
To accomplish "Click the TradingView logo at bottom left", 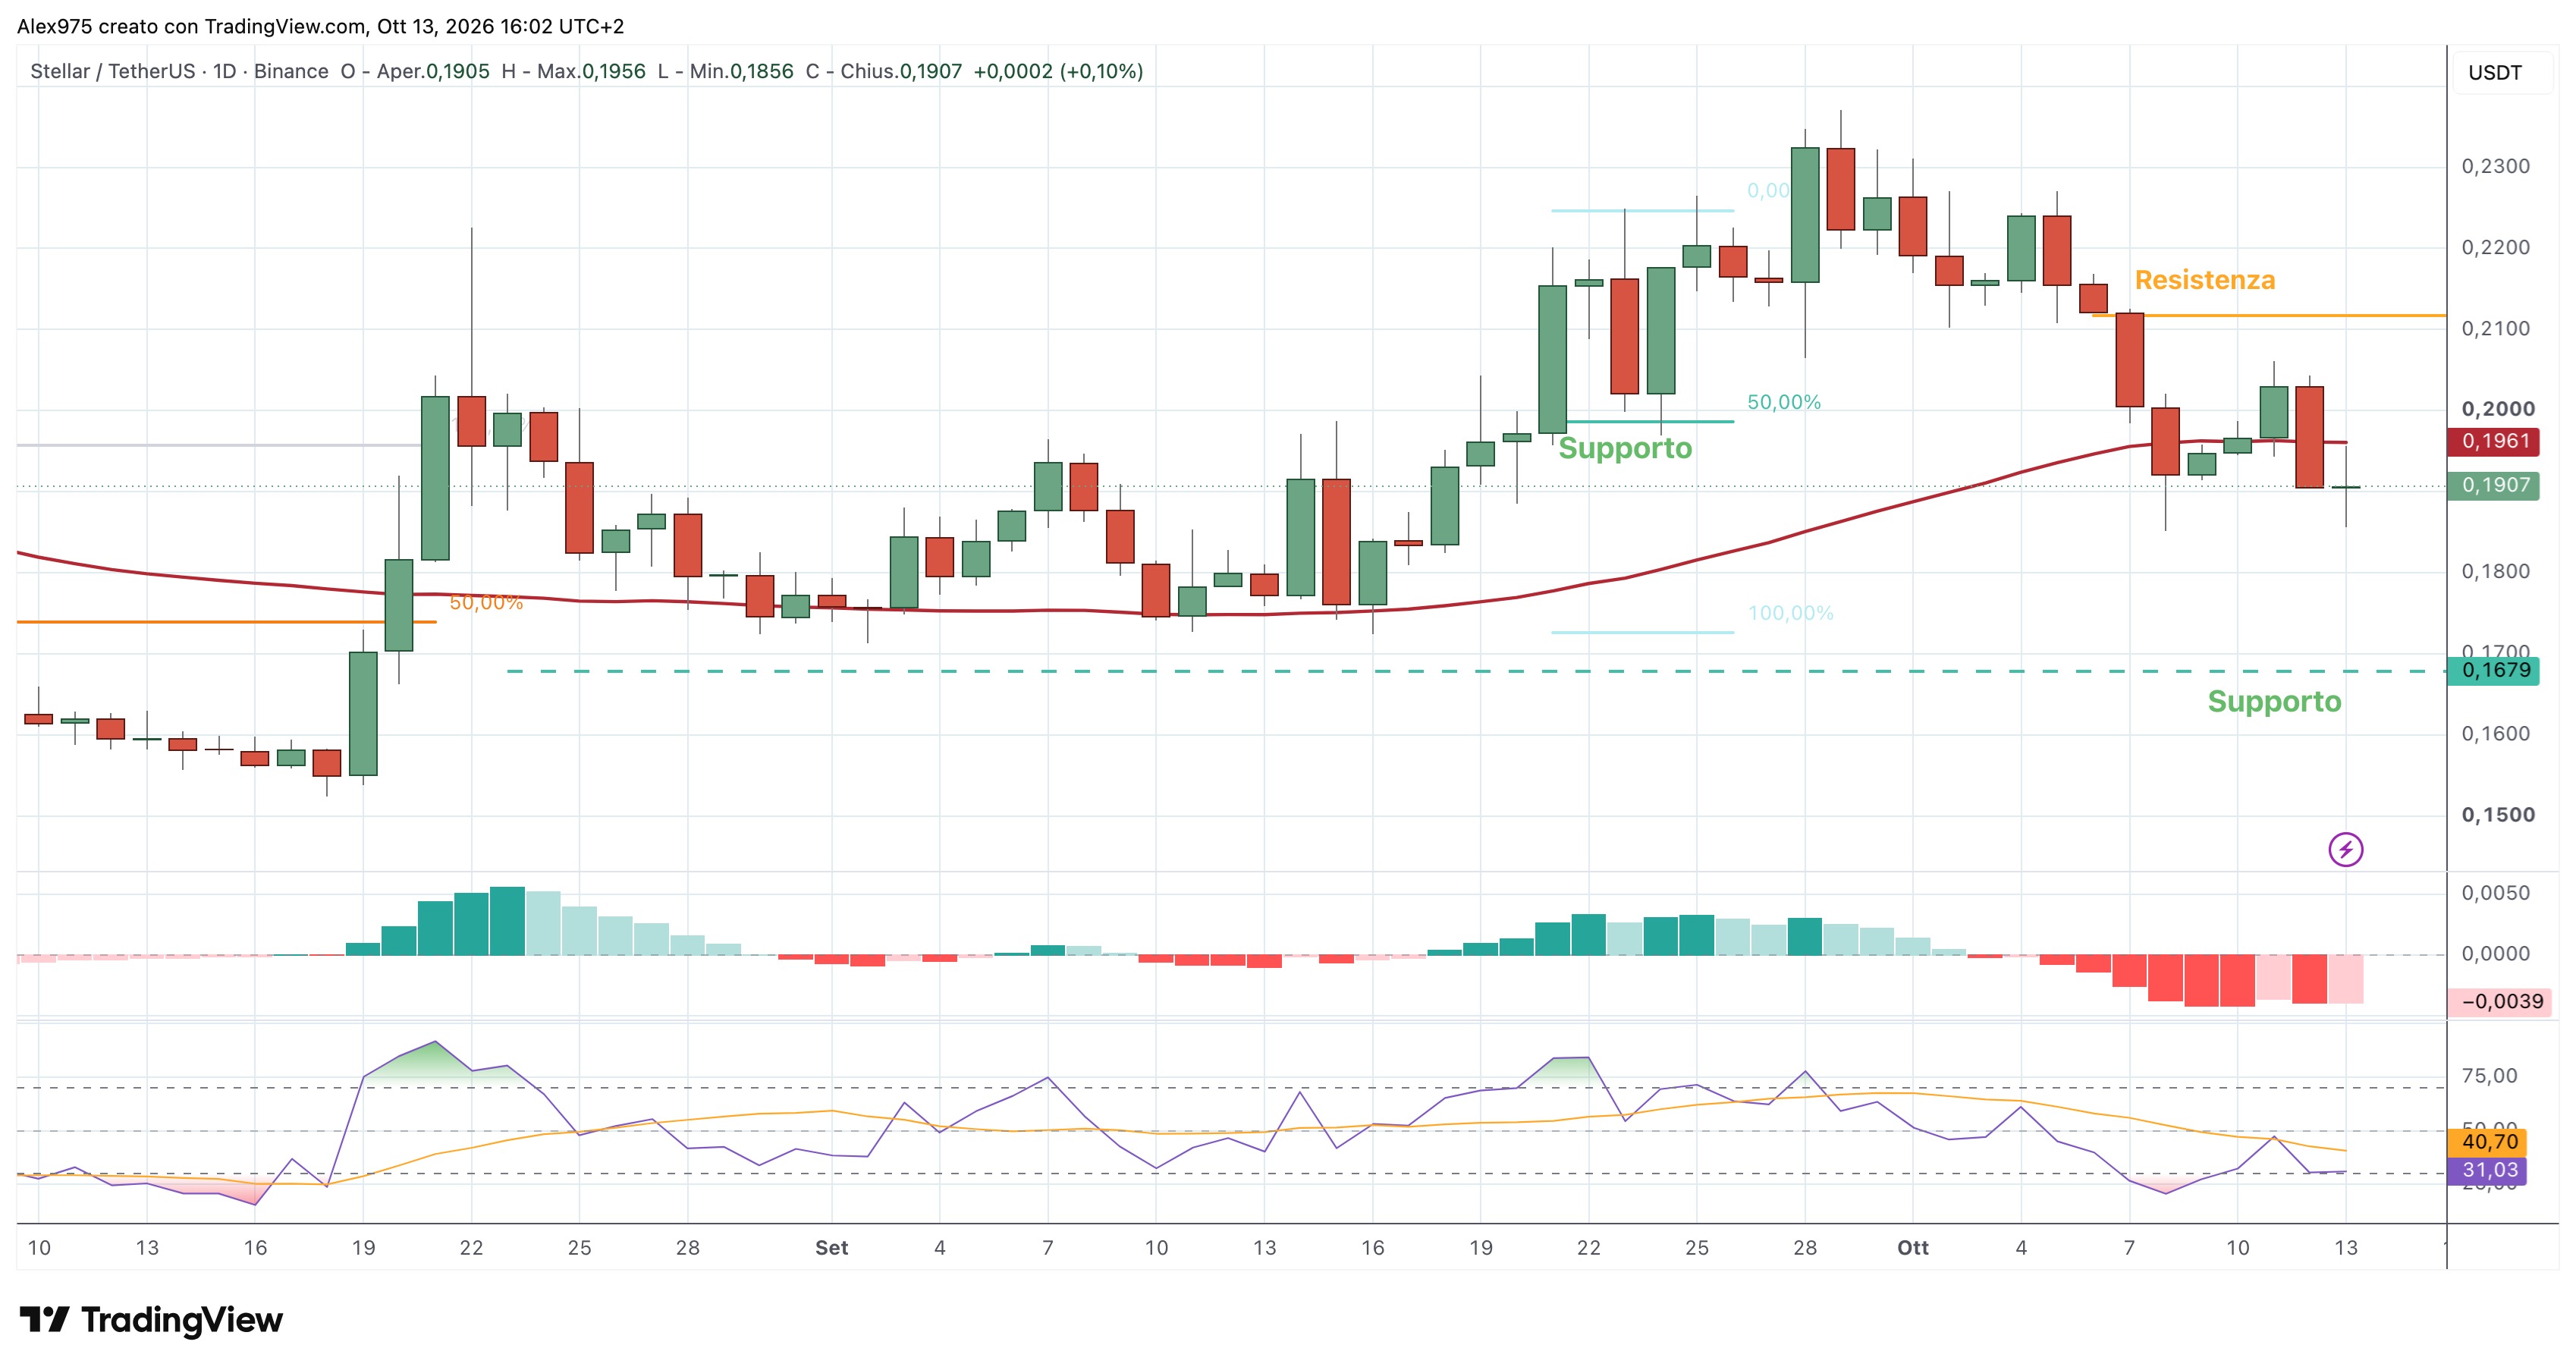I will point(151,1320).
